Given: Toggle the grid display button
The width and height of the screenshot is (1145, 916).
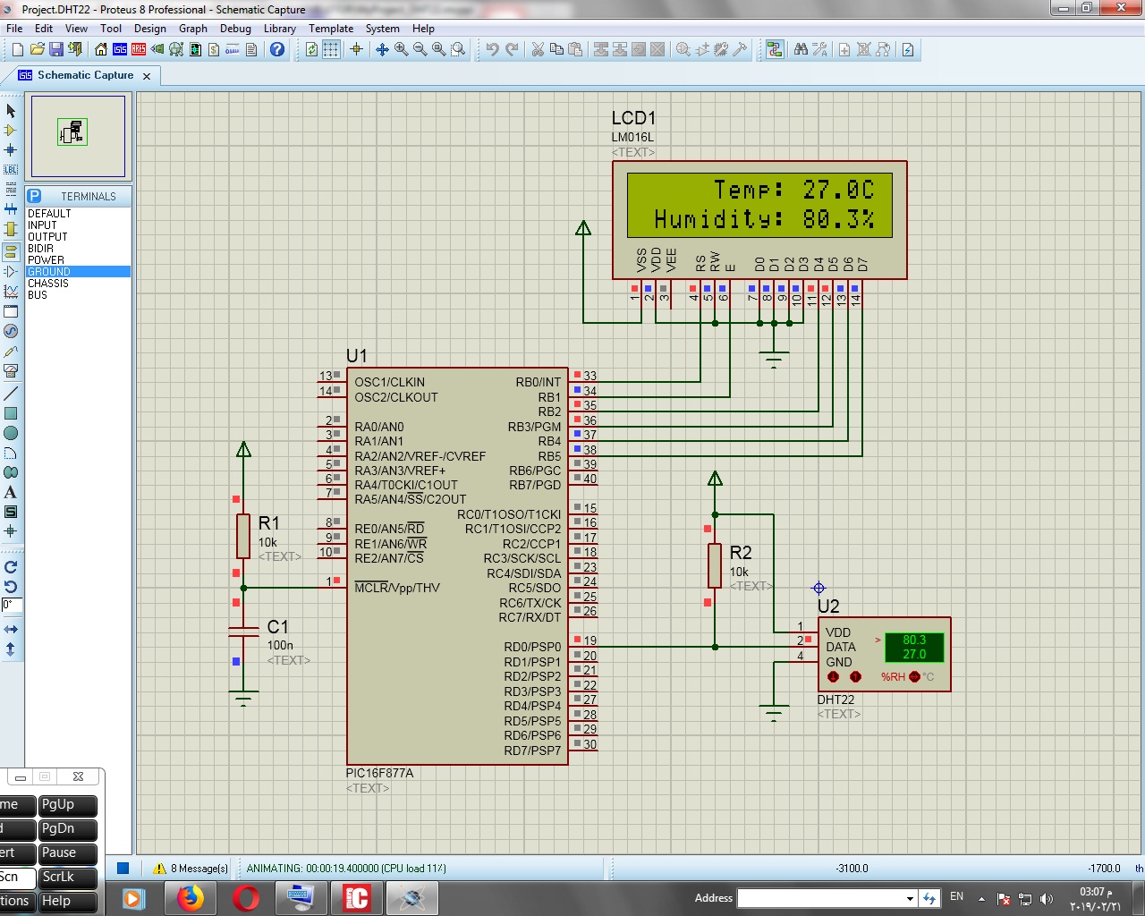Looking at the screenshot, I should [331, 49].
